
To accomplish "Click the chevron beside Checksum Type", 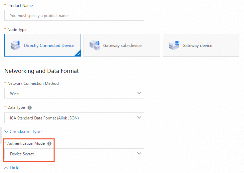I will coord(6,132).
